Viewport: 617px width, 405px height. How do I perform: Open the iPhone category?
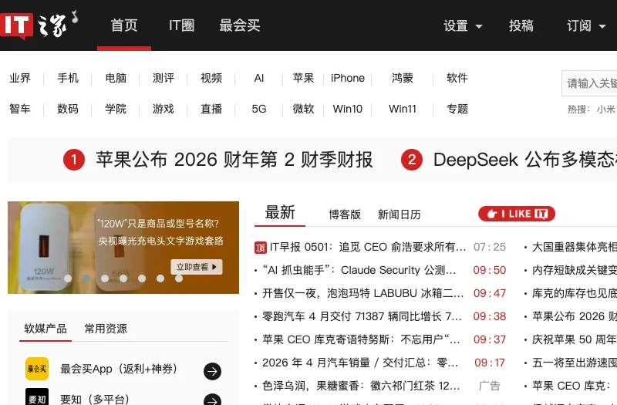348,78
